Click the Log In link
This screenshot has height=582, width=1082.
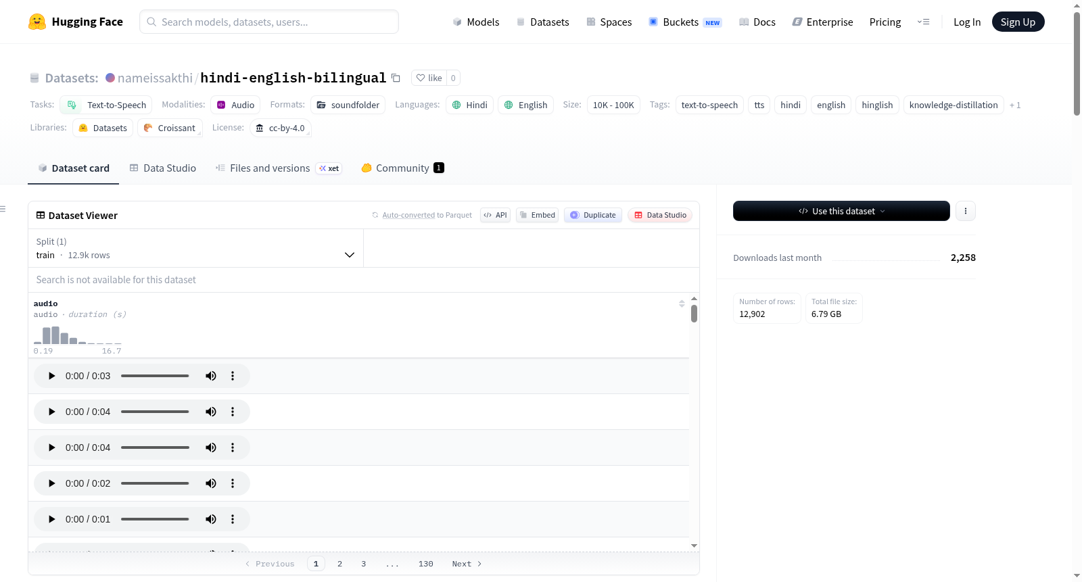(967, 22)
